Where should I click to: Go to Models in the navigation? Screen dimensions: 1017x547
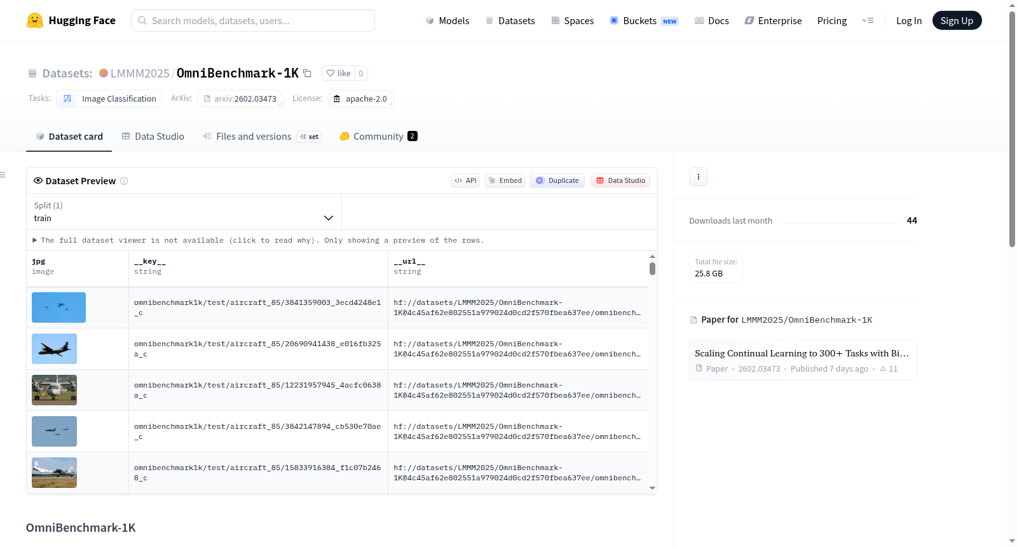tap(447, 20)
